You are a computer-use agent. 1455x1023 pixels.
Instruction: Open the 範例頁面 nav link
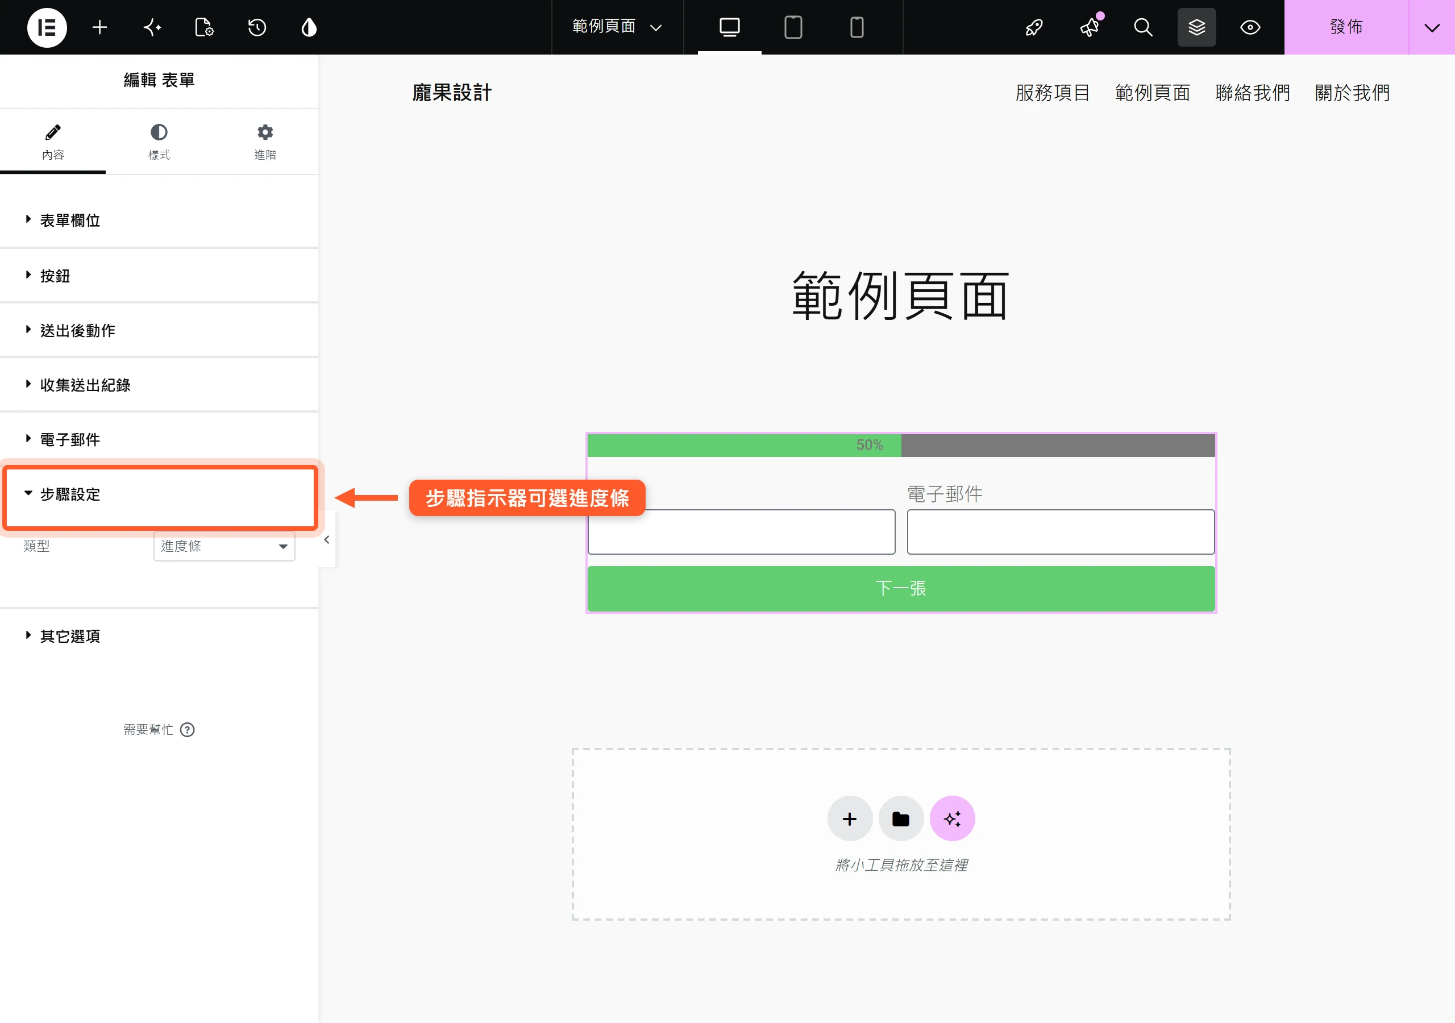(1152, 93)
